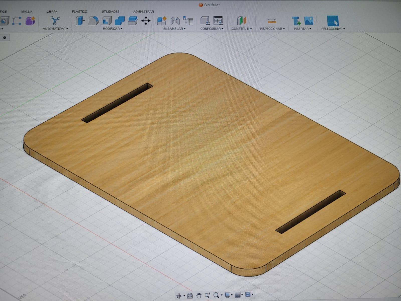
Task: Activate the Move/Copy arrows icon
Action: click(146, 21)
